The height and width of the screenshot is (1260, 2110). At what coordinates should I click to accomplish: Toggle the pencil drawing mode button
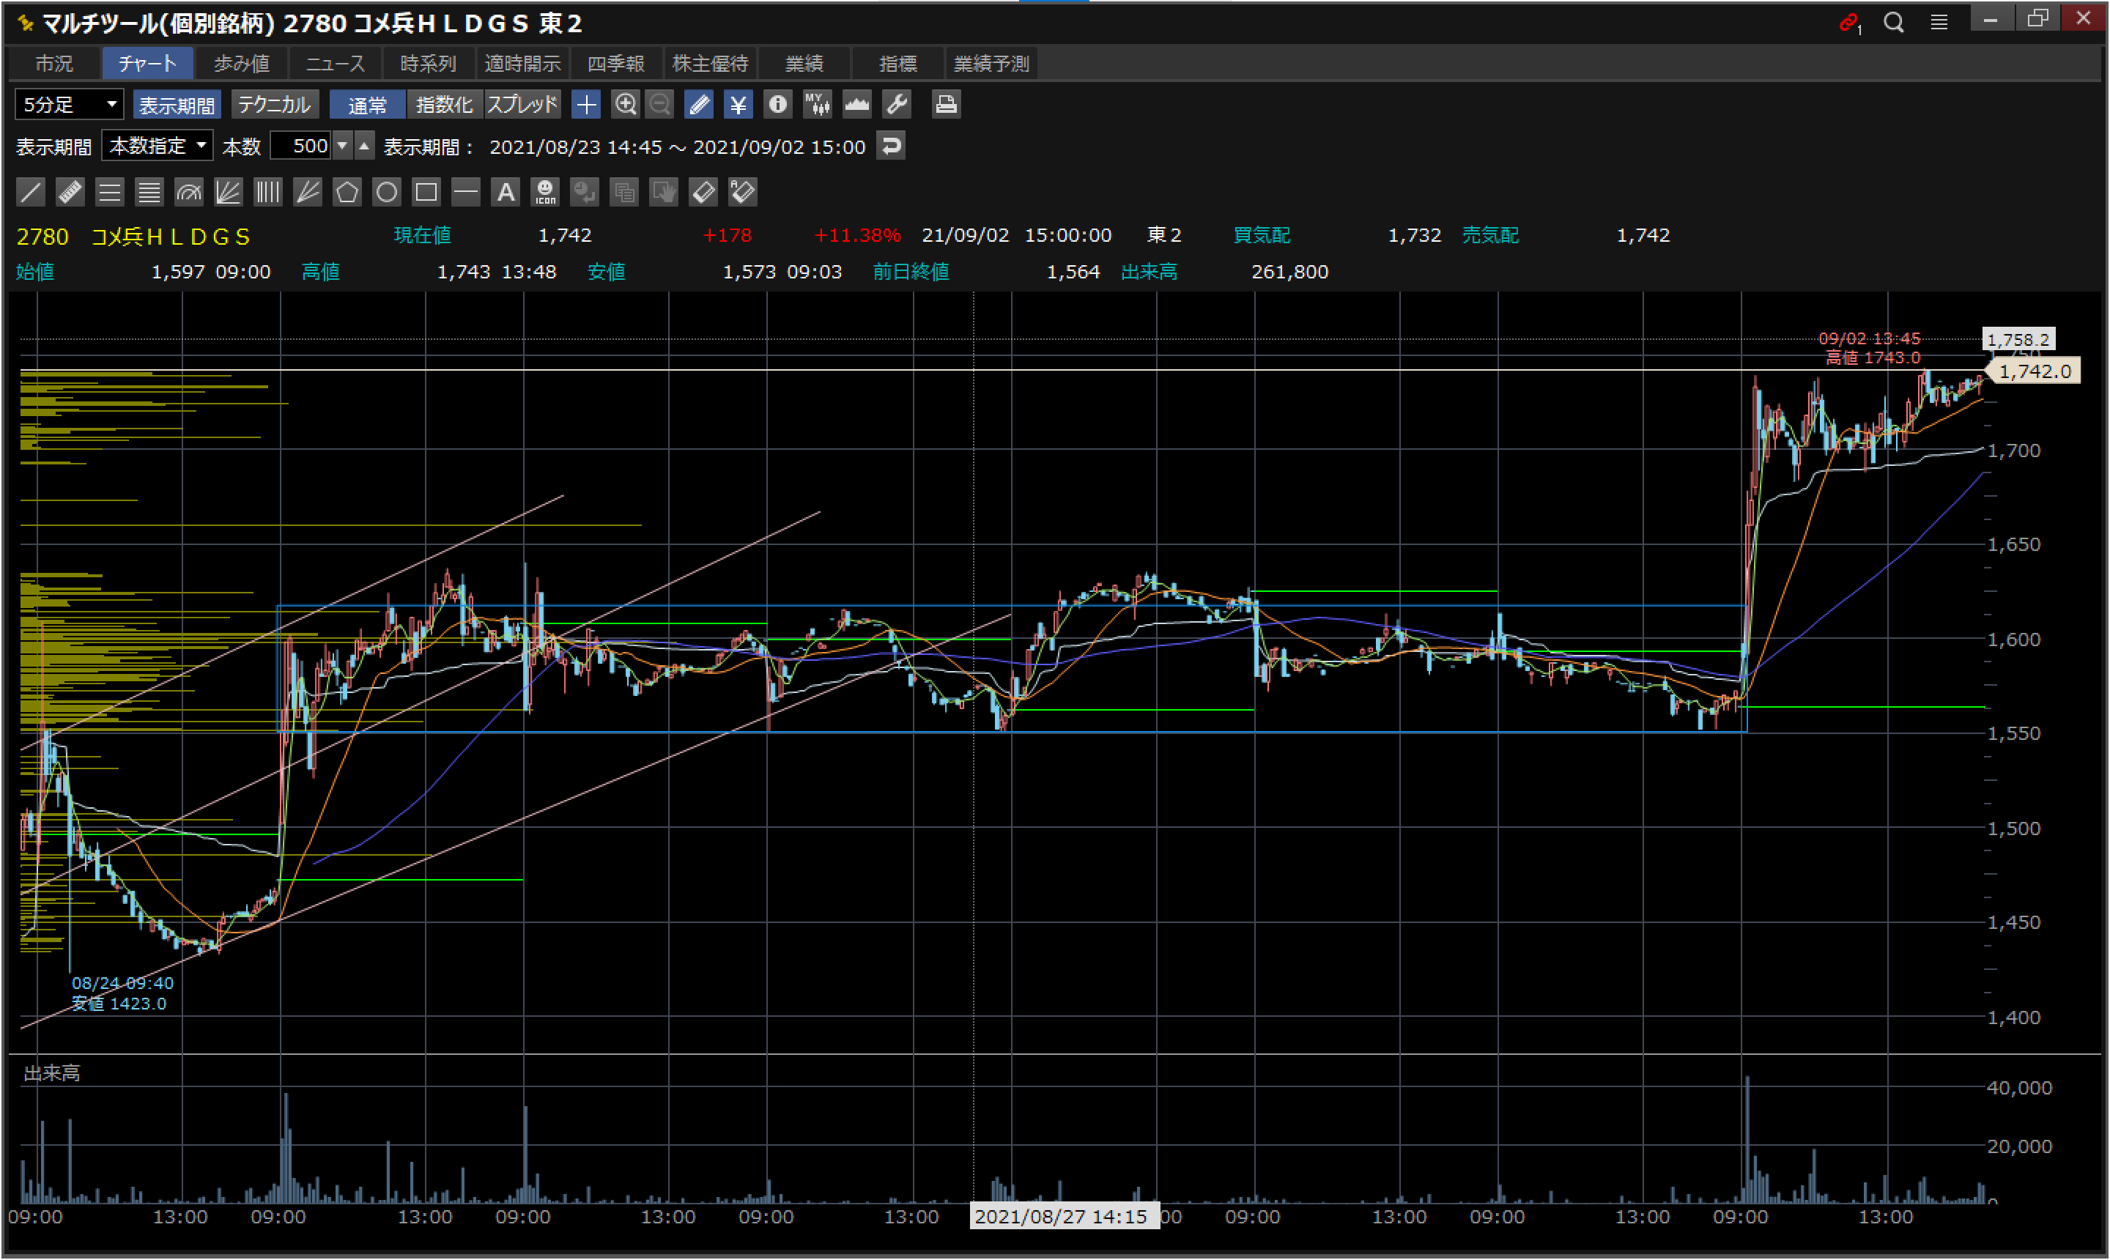(x=699, y=105)
